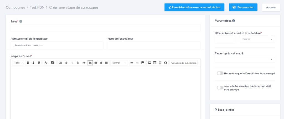Insert a special character (omega)
The image size is (284, 119).
(166, 63)
